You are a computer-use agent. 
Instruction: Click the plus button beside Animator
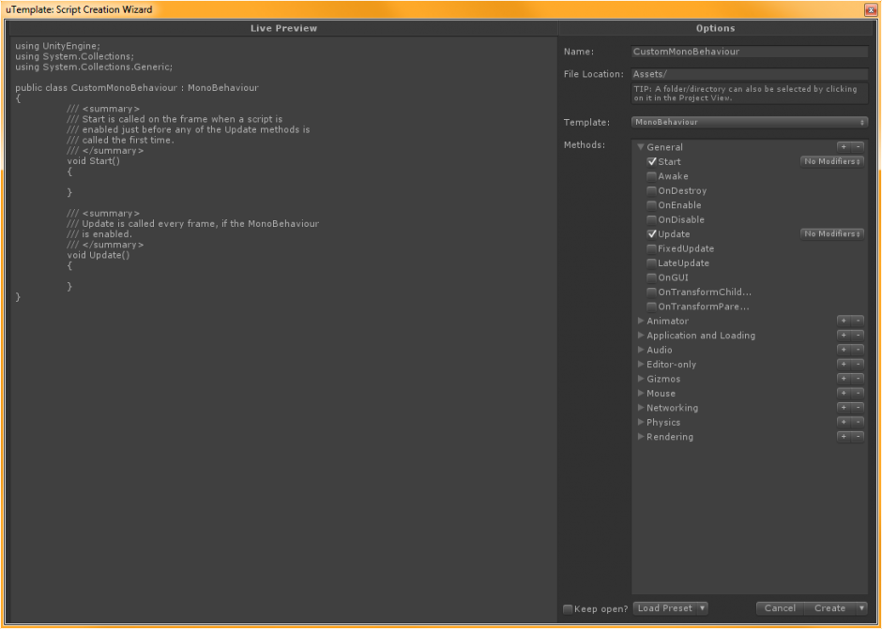[x=844, y=321]
